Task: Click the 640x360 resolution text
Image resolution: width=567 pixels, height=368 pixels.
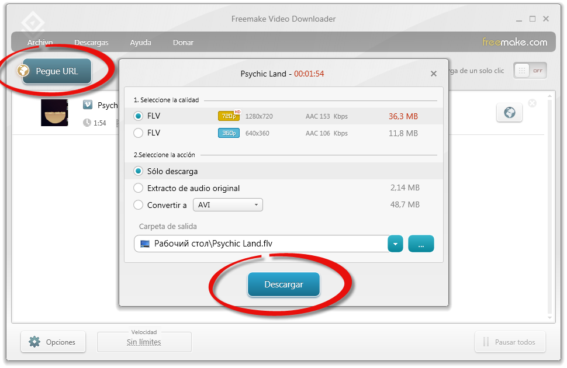Action: (257, 133)
